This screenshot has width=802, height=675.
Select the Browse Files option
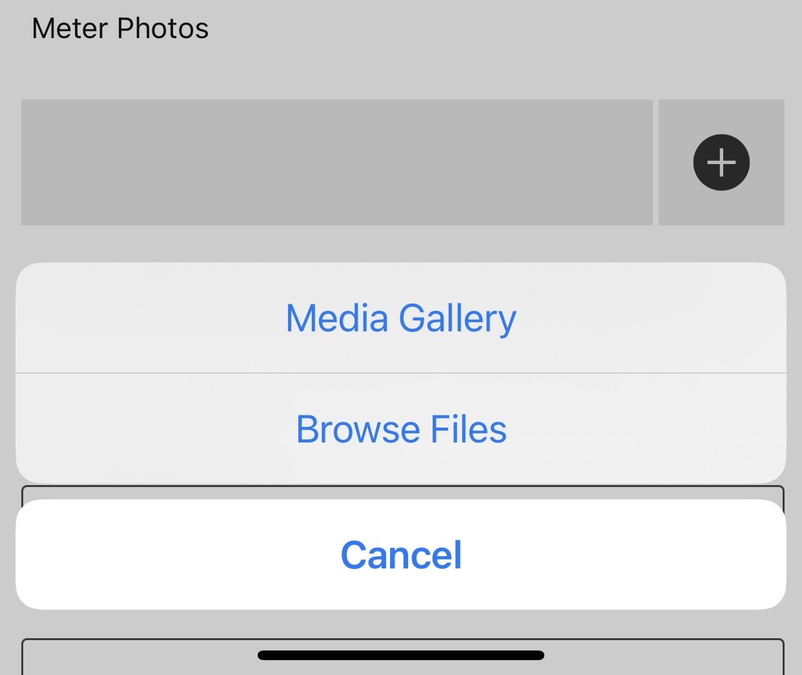(401, 429)
